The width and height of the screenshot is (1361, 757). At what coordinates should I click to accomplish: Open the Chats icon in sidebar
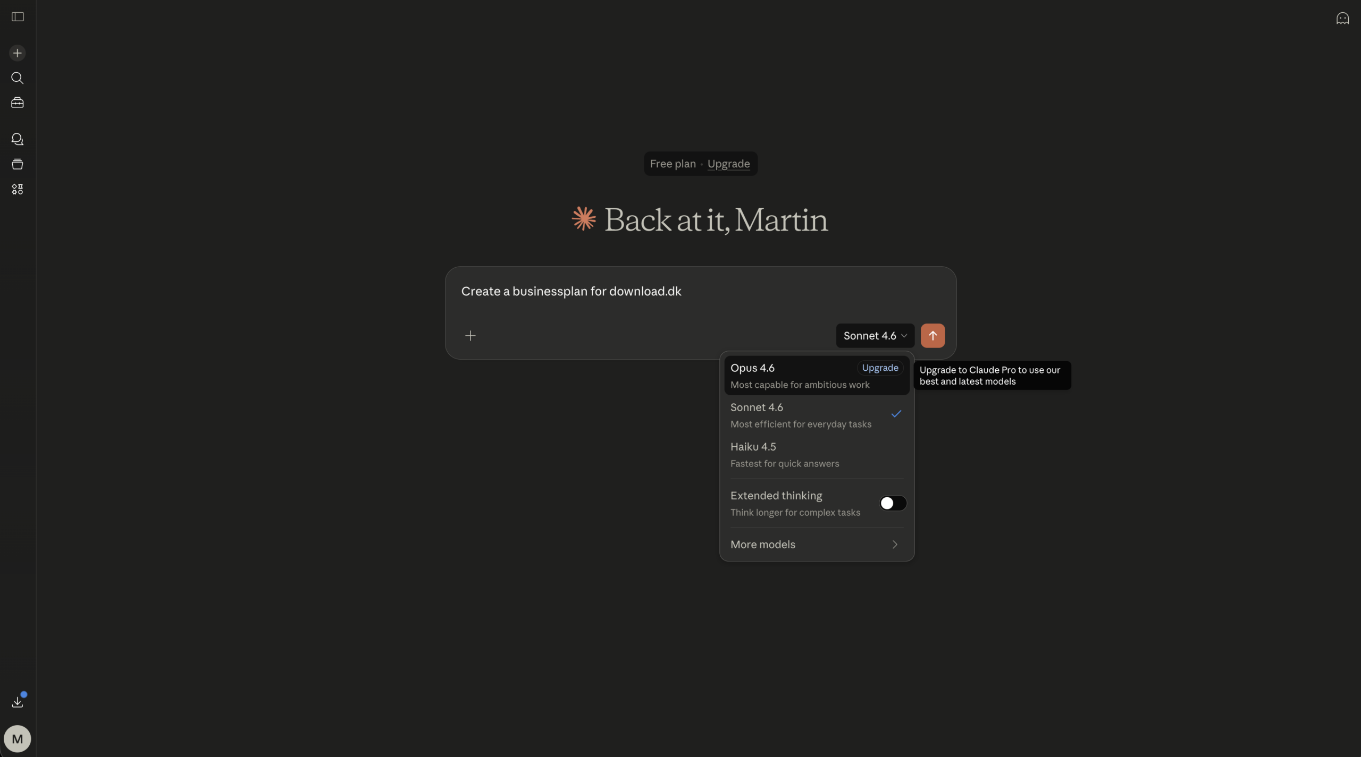(18, 139)
